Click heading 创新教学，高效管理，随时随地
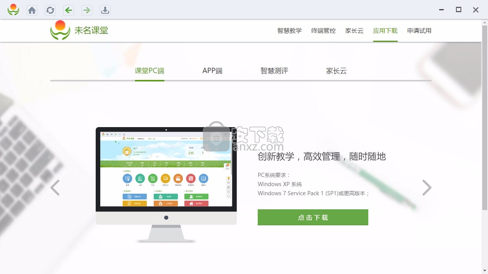This screenshot has width=488, height=274. (x=322, y=156)
